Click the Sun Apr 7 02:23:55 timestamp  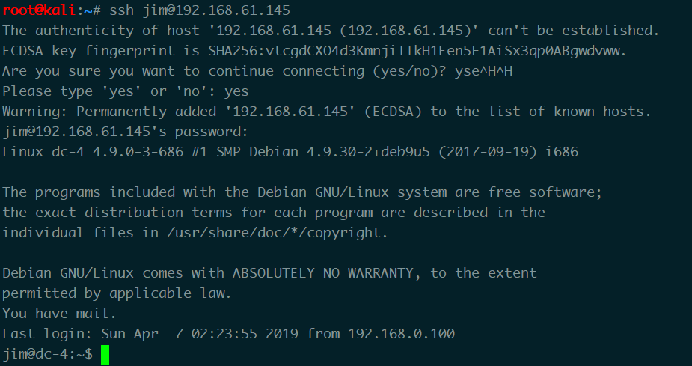(x=180, y=334)
